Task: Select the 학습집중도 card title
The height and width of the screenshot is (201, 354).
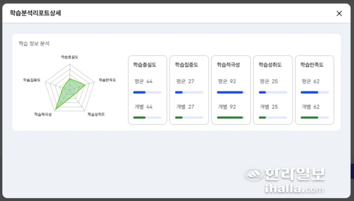Action: point(186,65)
